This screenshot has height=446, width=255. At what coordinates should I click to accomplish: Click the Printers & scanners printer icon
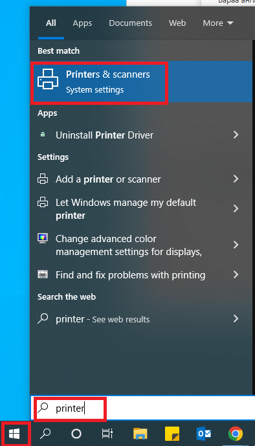pos(48,79)
